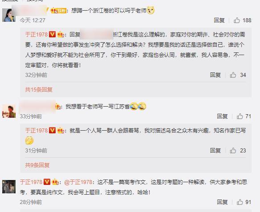Open 于正1978 profile from the first reply
This screenshot has height=212, width=260.
coord(37,34)
